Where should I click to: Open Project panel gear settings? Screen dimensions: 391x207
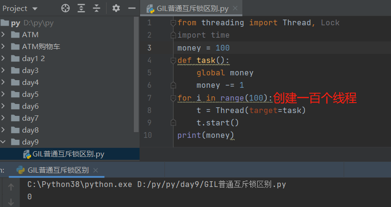[116, 8]
